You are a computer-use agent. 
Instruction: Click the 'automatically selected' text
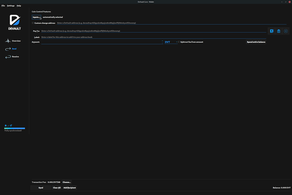53,17
